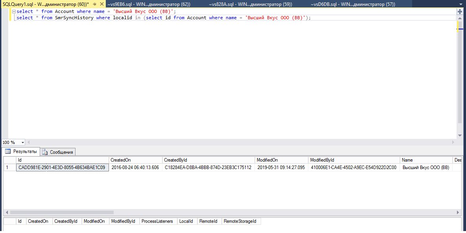The image size is (466, 233).
Task: Switch to the ~vs9EB6.sql tab
Action: (x=149, y=4)
